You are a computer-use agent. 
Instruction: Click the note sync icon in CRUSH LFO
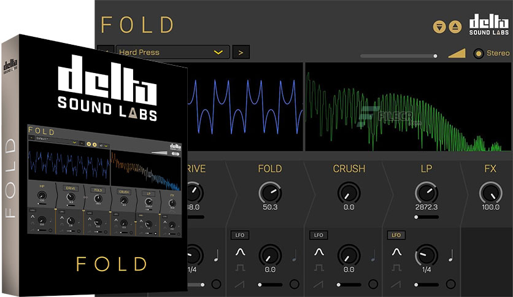(x=373, y=255)
